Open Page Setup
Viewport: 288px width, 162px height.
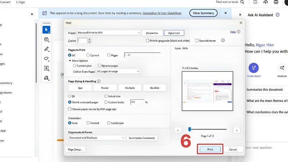pos(75,149)
